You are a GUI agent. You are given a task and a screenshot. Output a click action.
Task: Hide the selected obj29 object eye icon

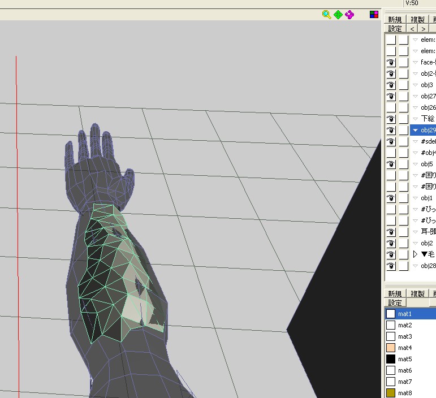391,130
